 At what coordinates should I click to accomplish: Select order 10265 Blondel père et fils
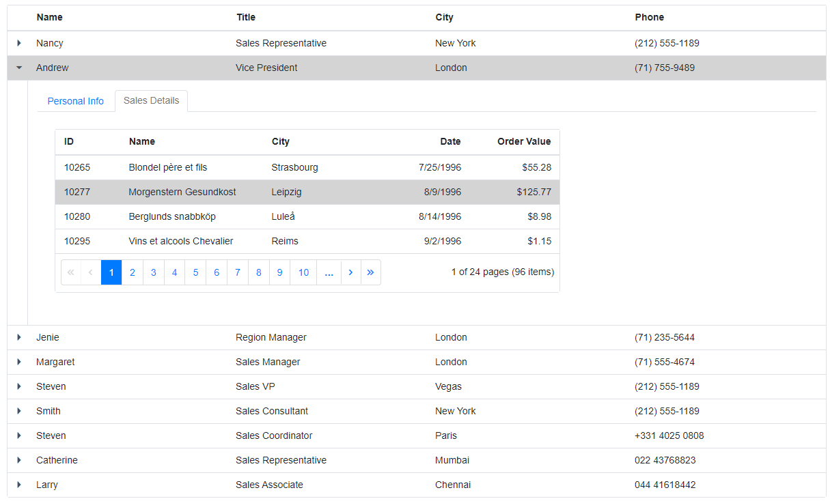pos(167,167)
